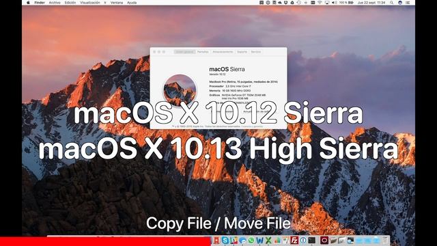
Task: Click the cloud icon in menu bar
Action: (x=279, y=3)
